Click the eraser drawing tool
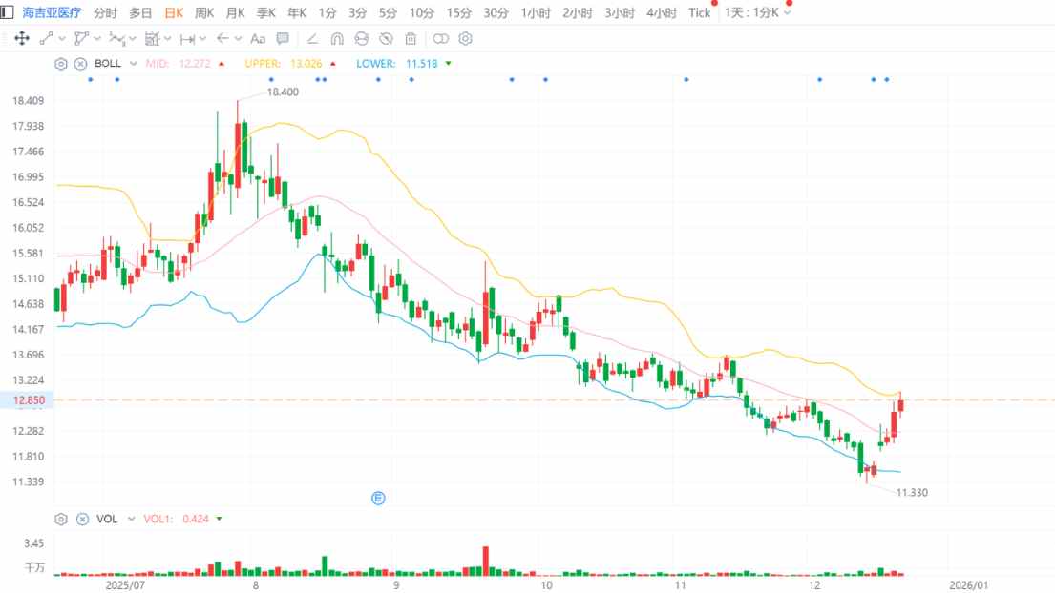The height and width of the screenshot is (593, 1055). tap(312, 39)
